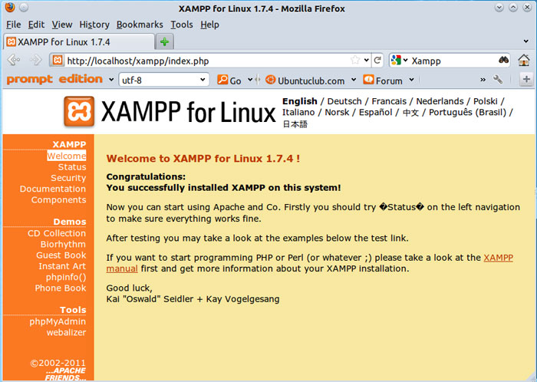Open the Help menu
Viewport: 537px width, 382px height.
point(209,25)
